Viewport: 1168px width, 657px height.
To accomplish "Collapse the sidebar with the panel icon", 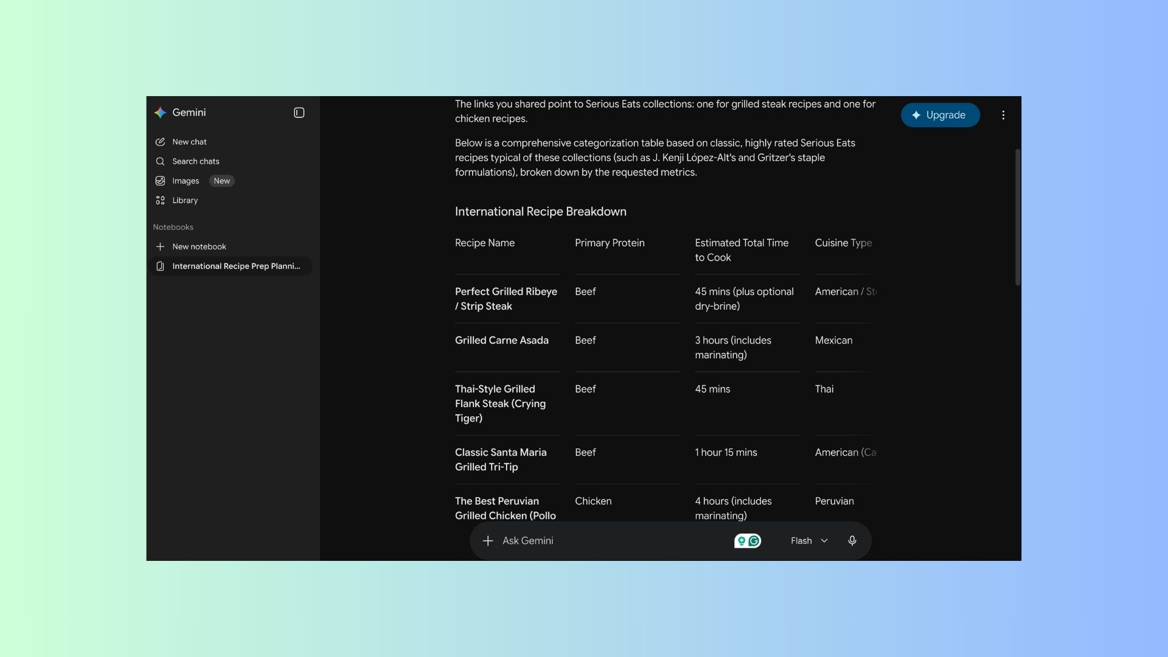I will (299, 113).
